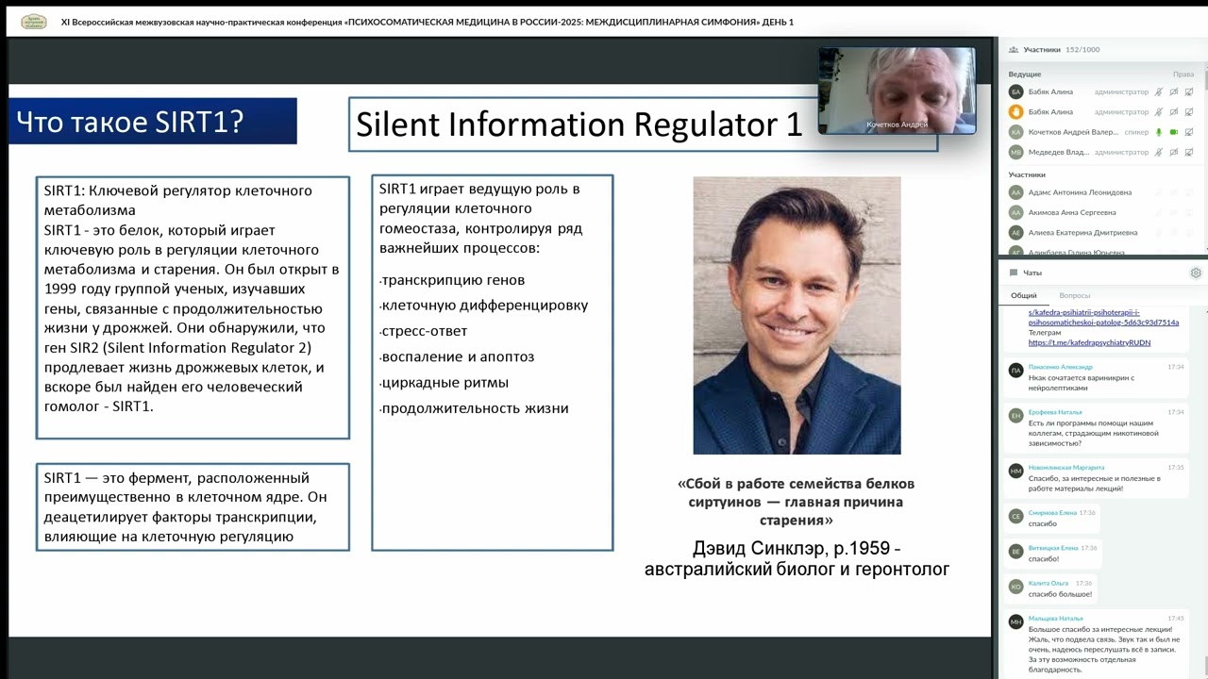Click the avatar of Акимова Анна Сергеевна
This screenshot has height=679, width=1208.
coord(1015,212)
